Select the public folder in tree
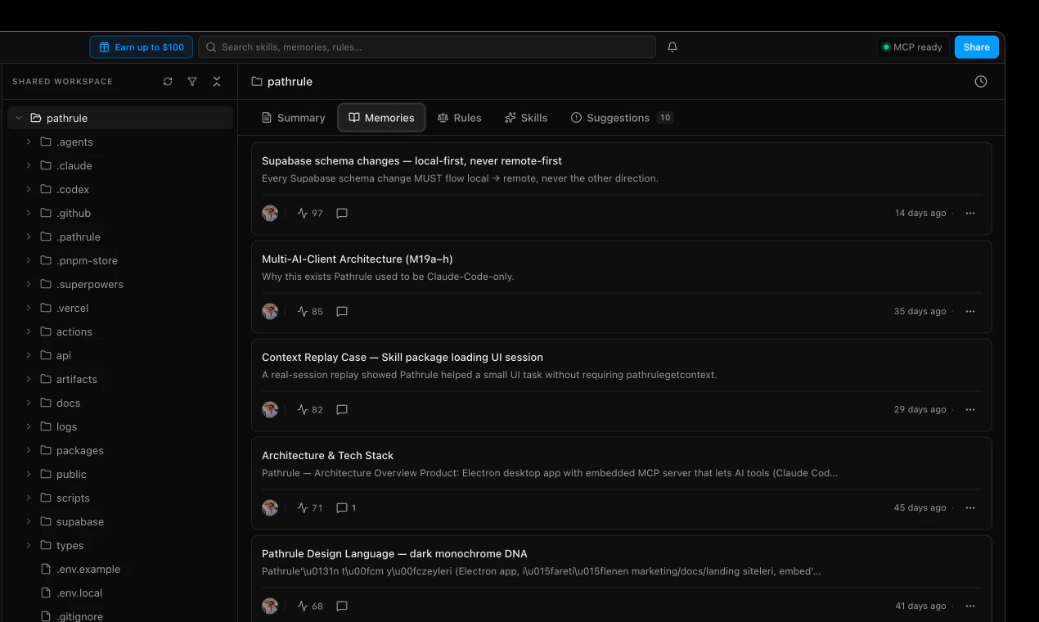The image size is (1039, 622). 120,475
